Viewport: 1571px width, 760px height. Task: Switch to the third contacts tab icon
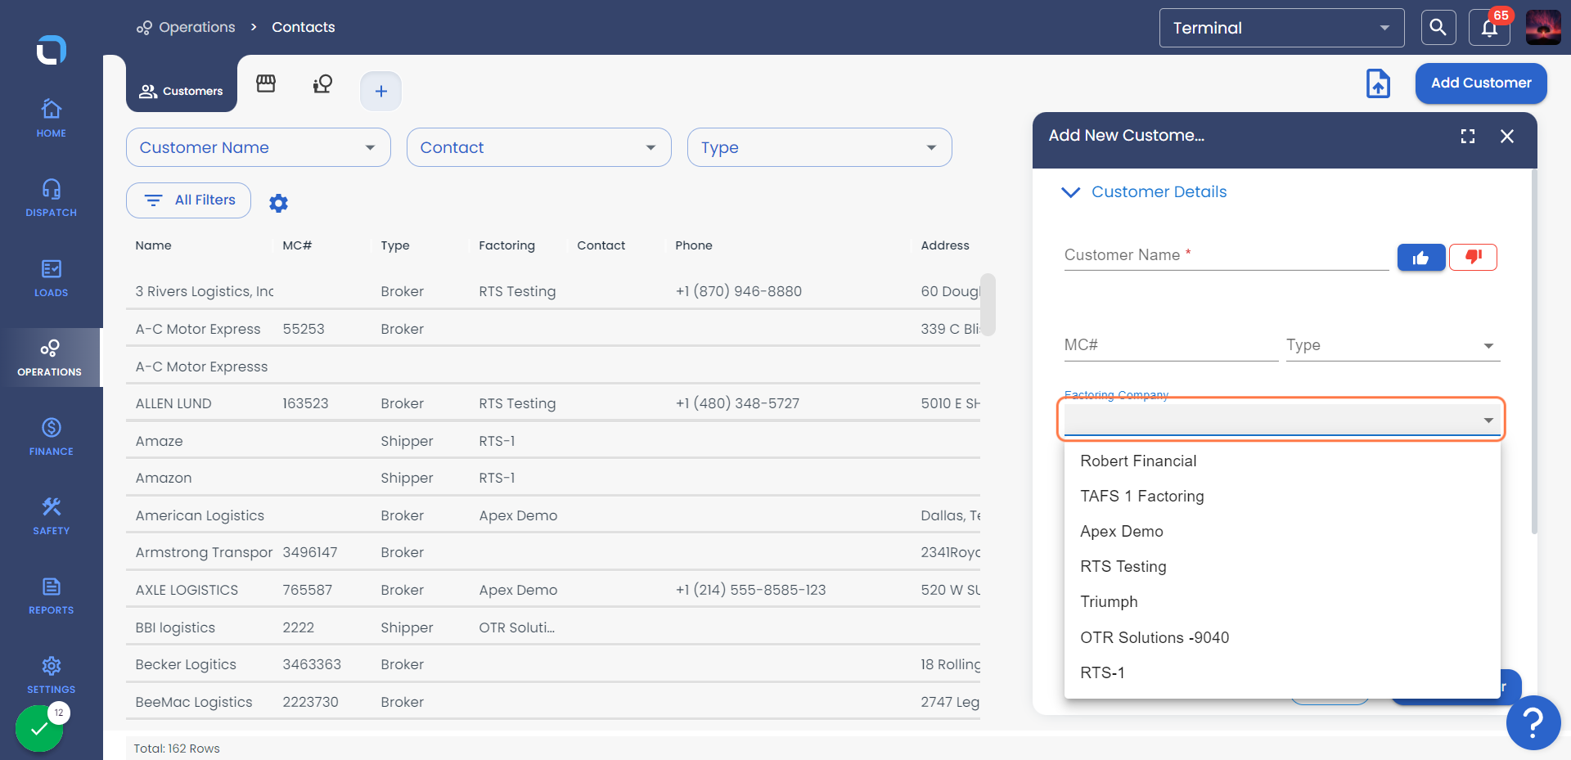[322, 83]
